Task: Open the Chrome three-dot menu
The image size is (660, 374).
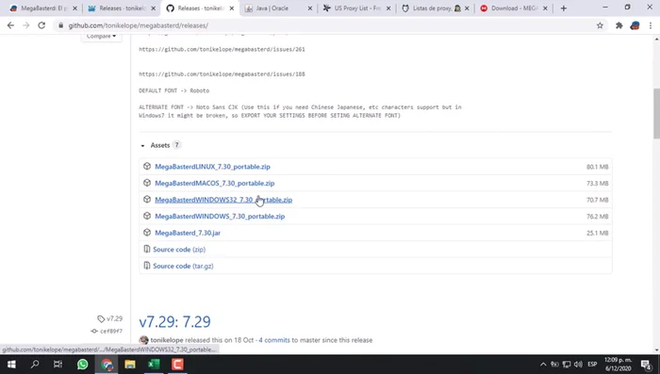Action: (x=651, y=25)
